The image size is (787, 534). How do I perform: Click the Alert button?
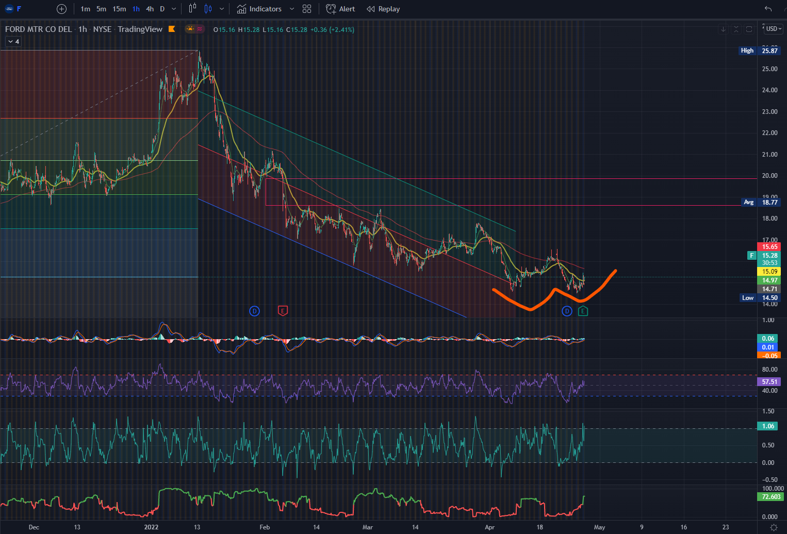pyautogui.click(x=340, y=9)
